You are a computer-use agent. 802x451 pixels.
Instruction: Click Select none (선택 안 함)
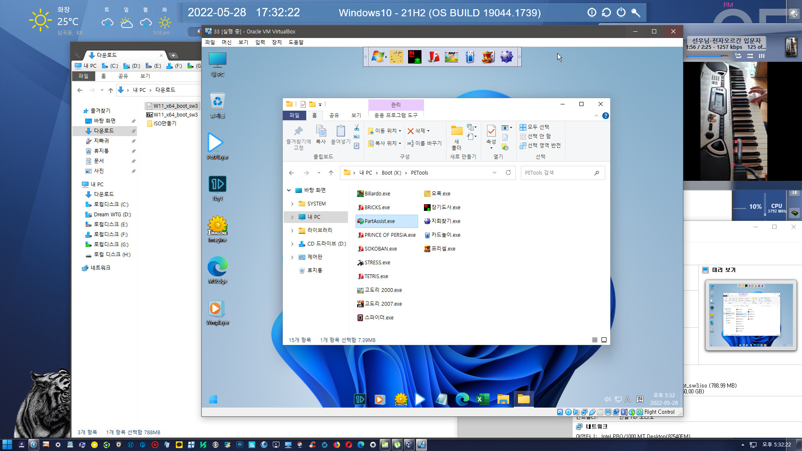pyautogui.click(x=536, y=136)
